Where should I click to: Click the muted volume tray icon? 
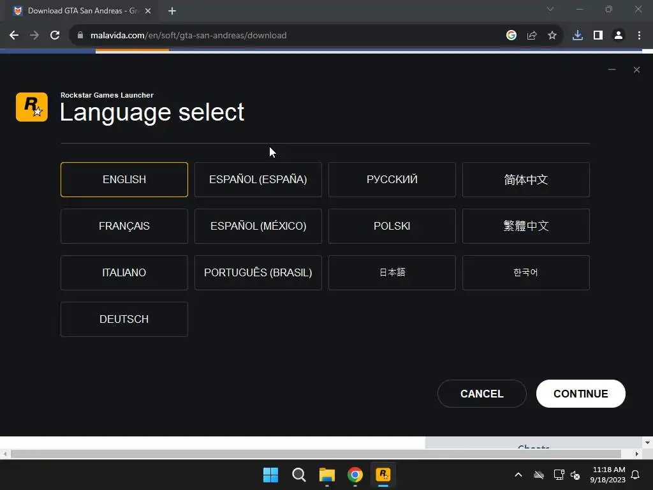click(x=575, y=475)
